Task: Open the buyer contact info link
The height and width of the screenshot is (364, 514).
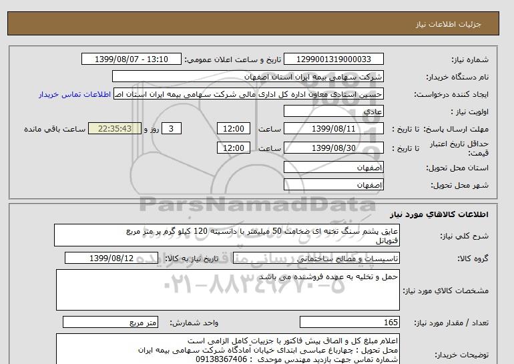Action: point(75,94)
